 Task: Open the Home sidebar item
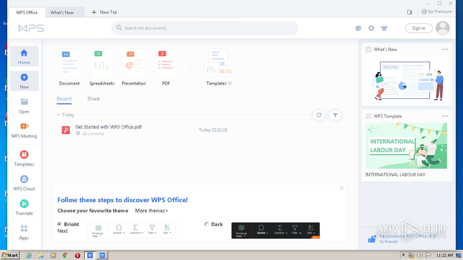pyautogui.click(x=24, y=56)
